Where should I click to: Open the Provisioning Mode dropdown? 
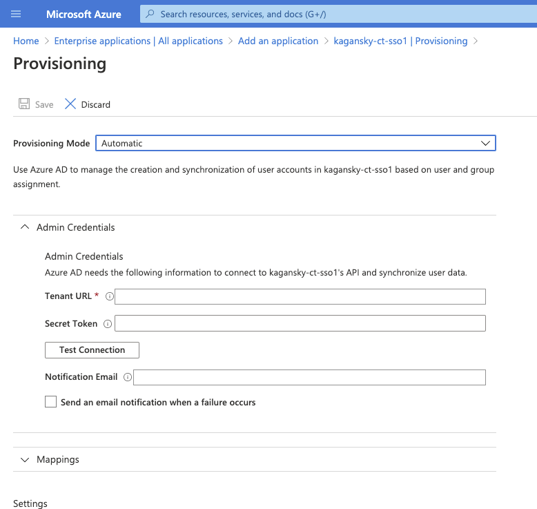click(295, 143)
